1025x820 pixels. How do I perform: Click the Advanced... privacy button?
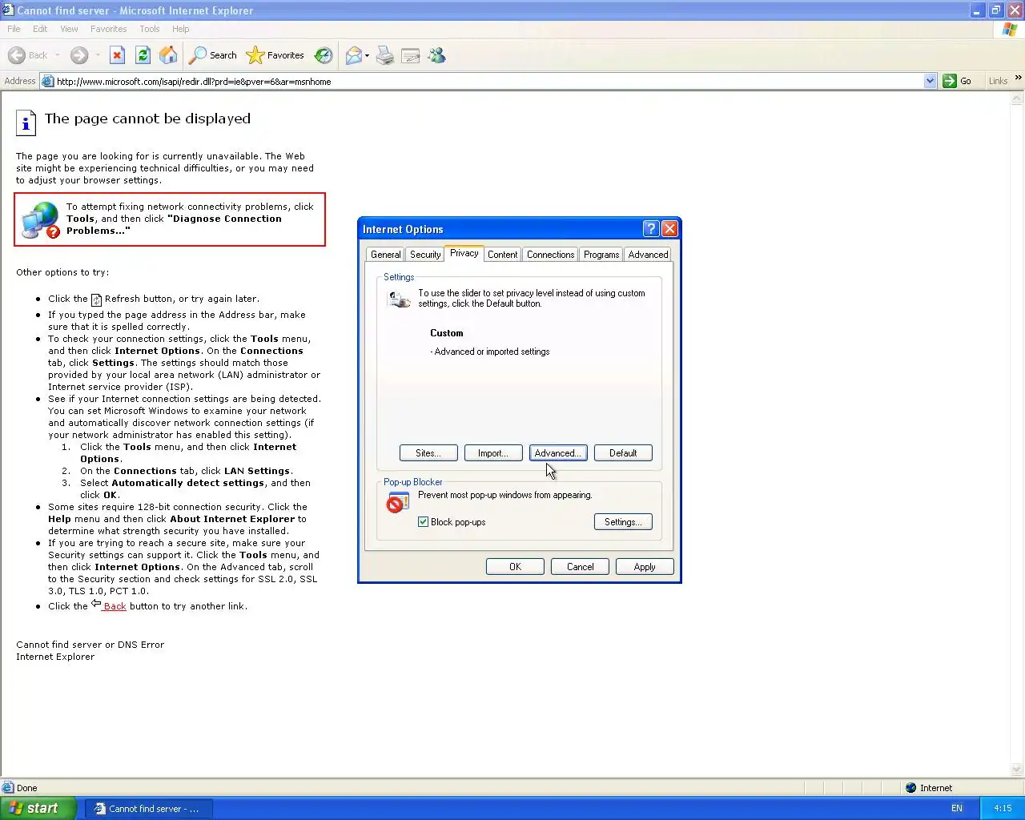click(x=558, y=453)
